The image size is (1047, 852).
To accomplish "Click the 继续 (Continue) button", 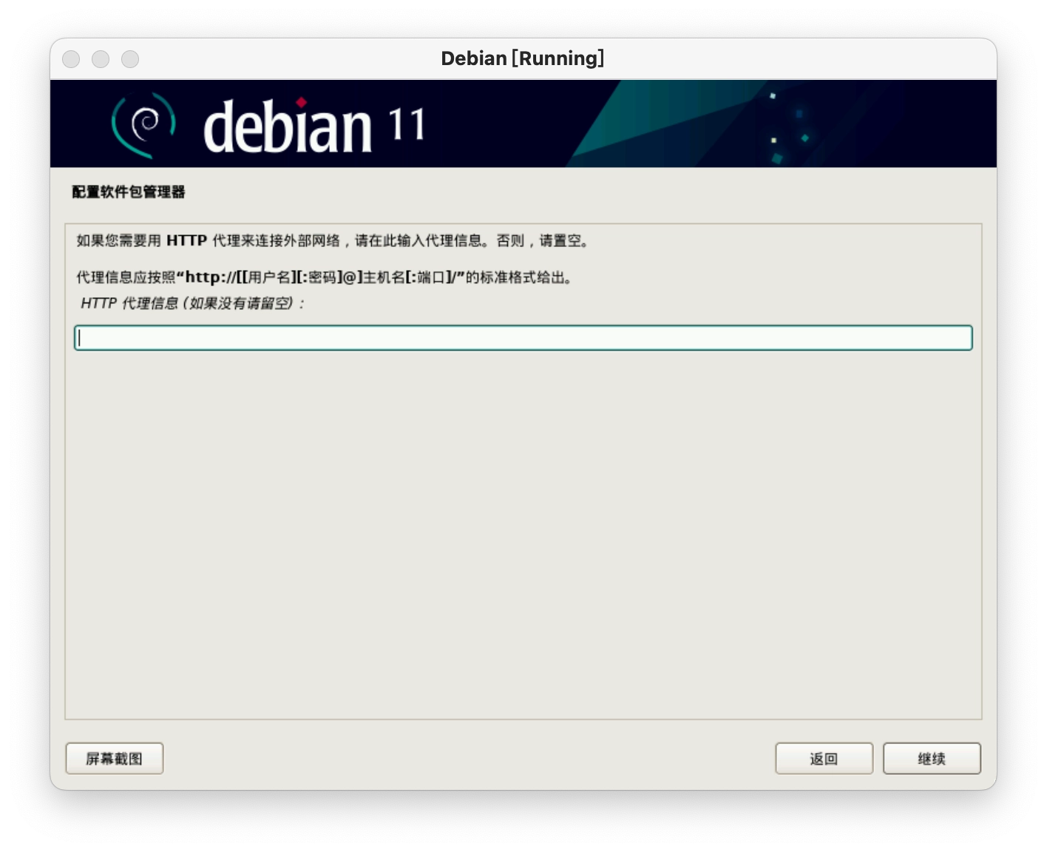I will pyautogui.click(x=932, y=758).
